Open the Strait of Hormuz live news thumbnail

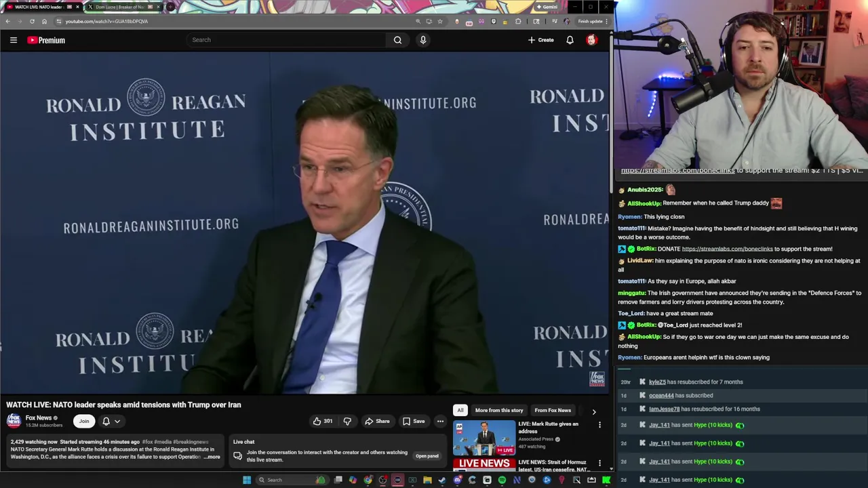(x=484, y=465)
